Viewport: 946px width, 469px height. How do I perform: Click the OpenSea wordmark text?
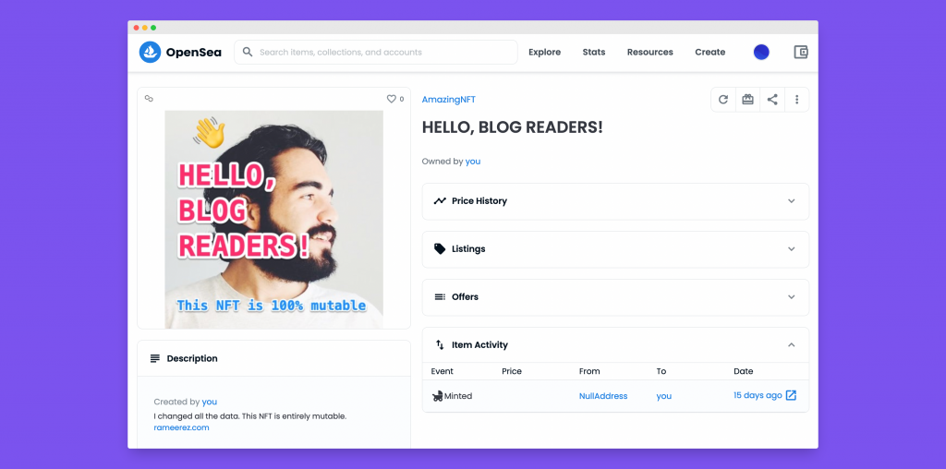point(194,53)
